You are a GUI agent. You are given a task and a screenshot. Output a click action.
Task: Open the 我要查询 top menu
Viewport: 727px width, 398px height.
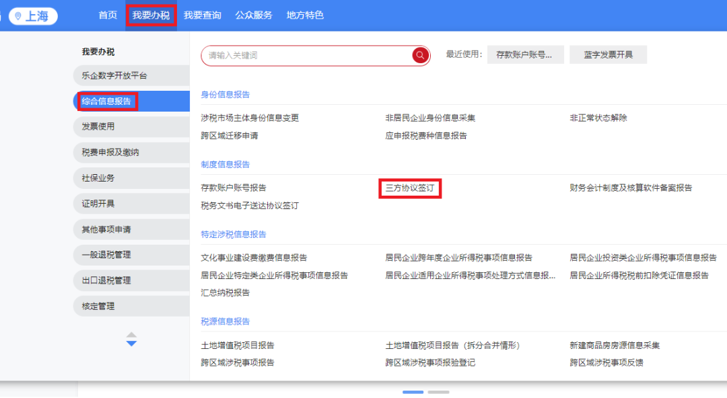click(203, 15)
